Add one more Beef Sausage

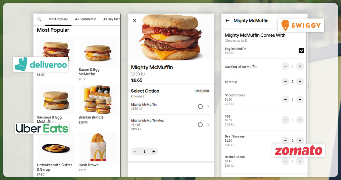(x=300, y=141)
